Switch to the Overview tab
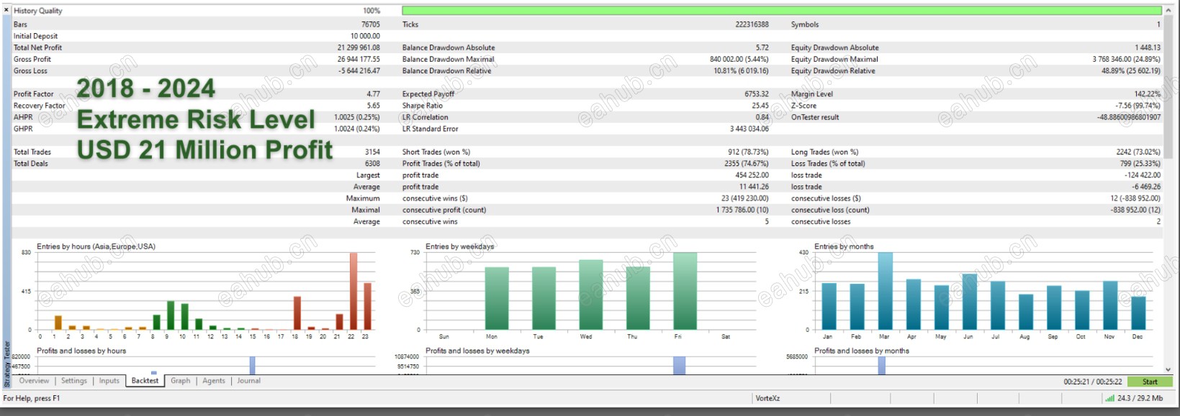Screen dimensions: 1180x416 (x=34, y=381)
